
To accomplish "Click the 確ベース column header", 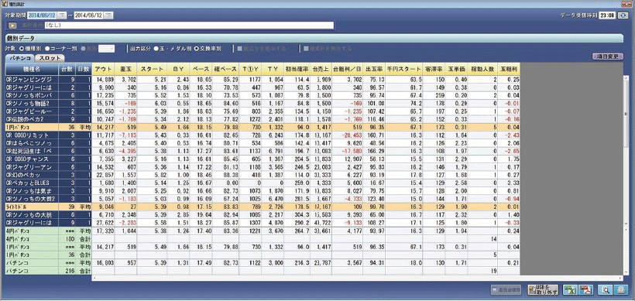I will click(x=225, y=69).
